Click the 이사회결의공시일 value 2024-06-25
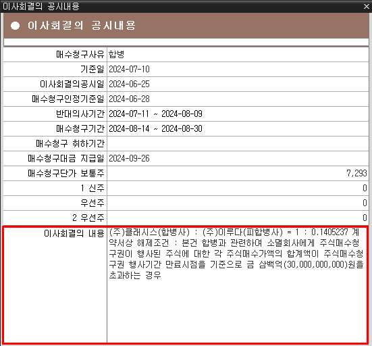372x346 pixels. click(x=130, y=84)
